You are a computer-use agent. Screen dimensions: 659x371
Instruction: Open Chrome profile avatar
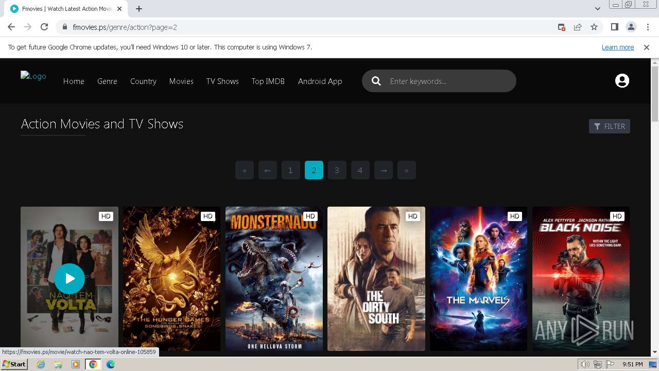[x=631, y=27]
